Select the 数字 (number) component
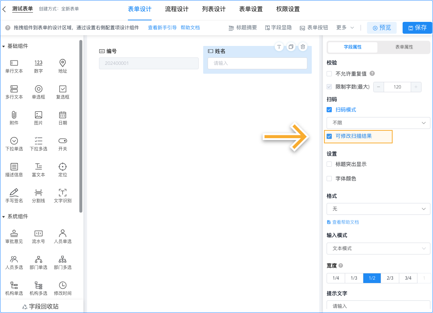The width and height of the screenshot is (433, 313). (x=38, y=66)
